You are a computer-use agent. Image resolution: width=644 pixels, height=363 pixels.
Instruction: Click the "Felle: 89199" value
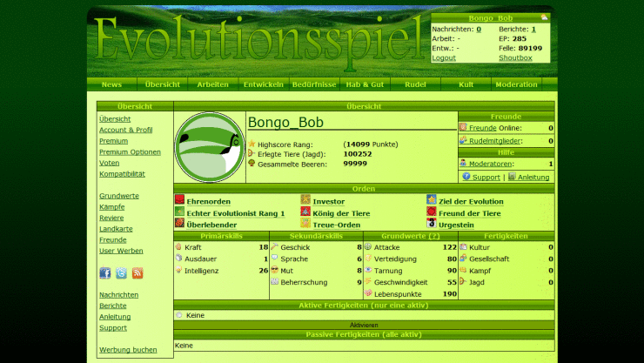[x=520, y=48]
